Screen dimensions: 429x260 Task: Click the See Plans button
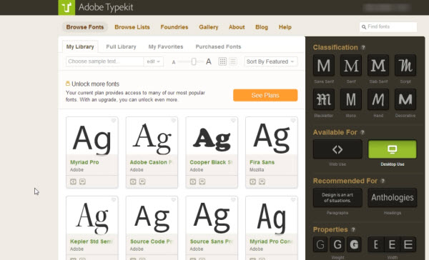tap(265, 95)
